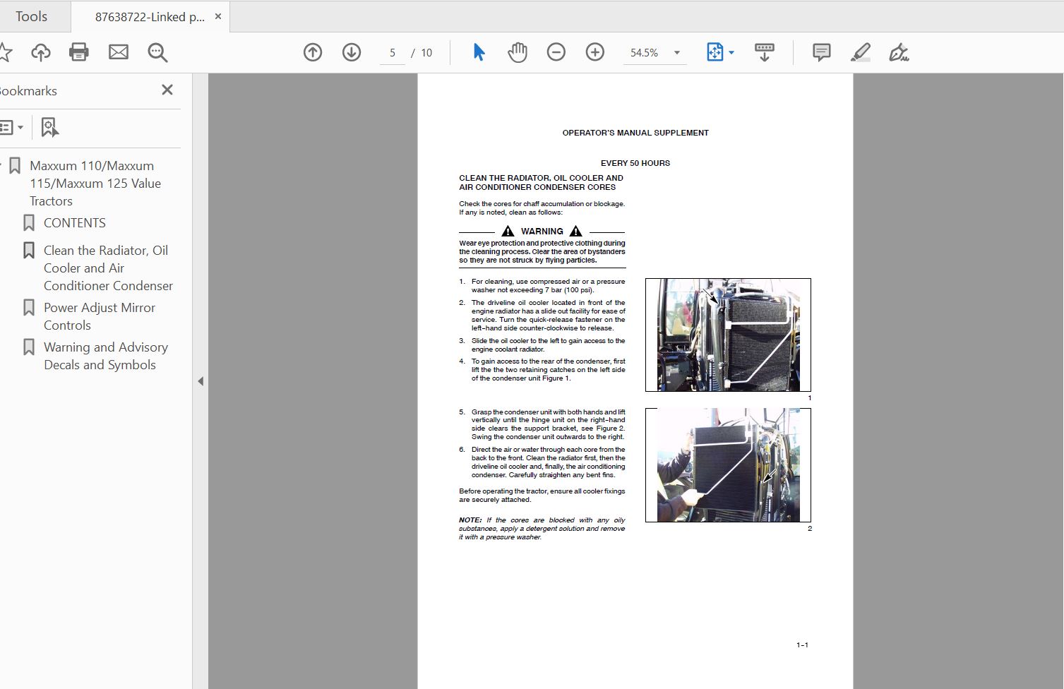Open the Find text search tool

pos(157,52)
